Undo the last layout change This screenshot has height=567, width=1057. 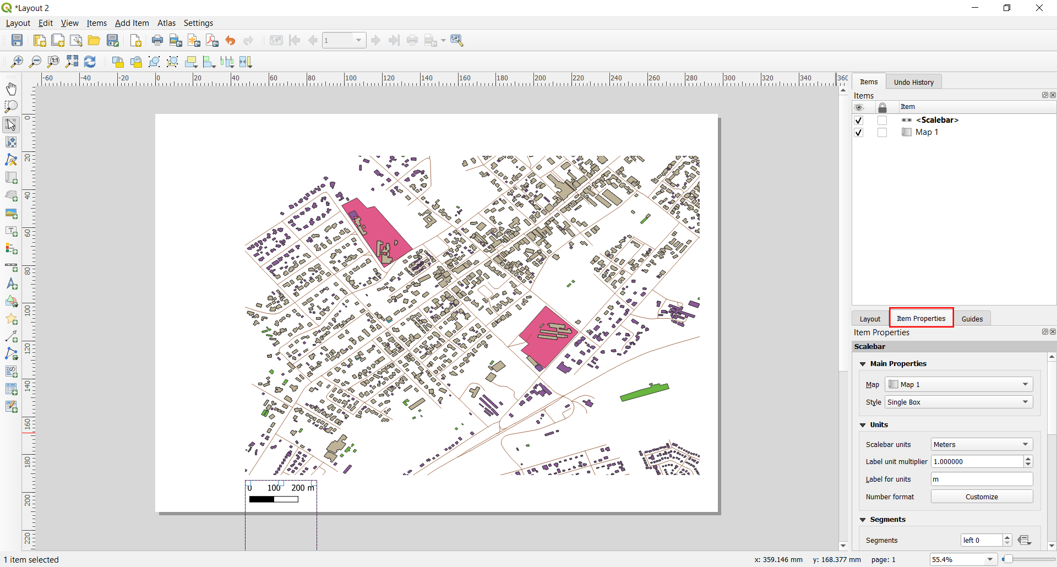click(x=230, y=40)
